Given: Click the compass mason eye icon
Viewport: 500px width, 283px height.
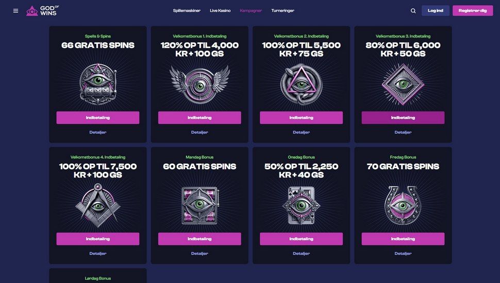Looking at the screenshot, I should coord(98,205).
